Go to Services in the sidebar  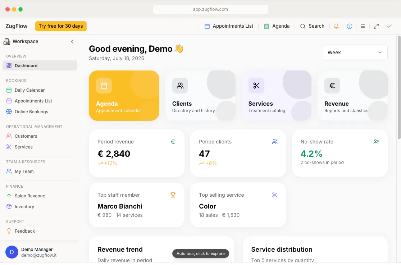click(x=40, y=147)
